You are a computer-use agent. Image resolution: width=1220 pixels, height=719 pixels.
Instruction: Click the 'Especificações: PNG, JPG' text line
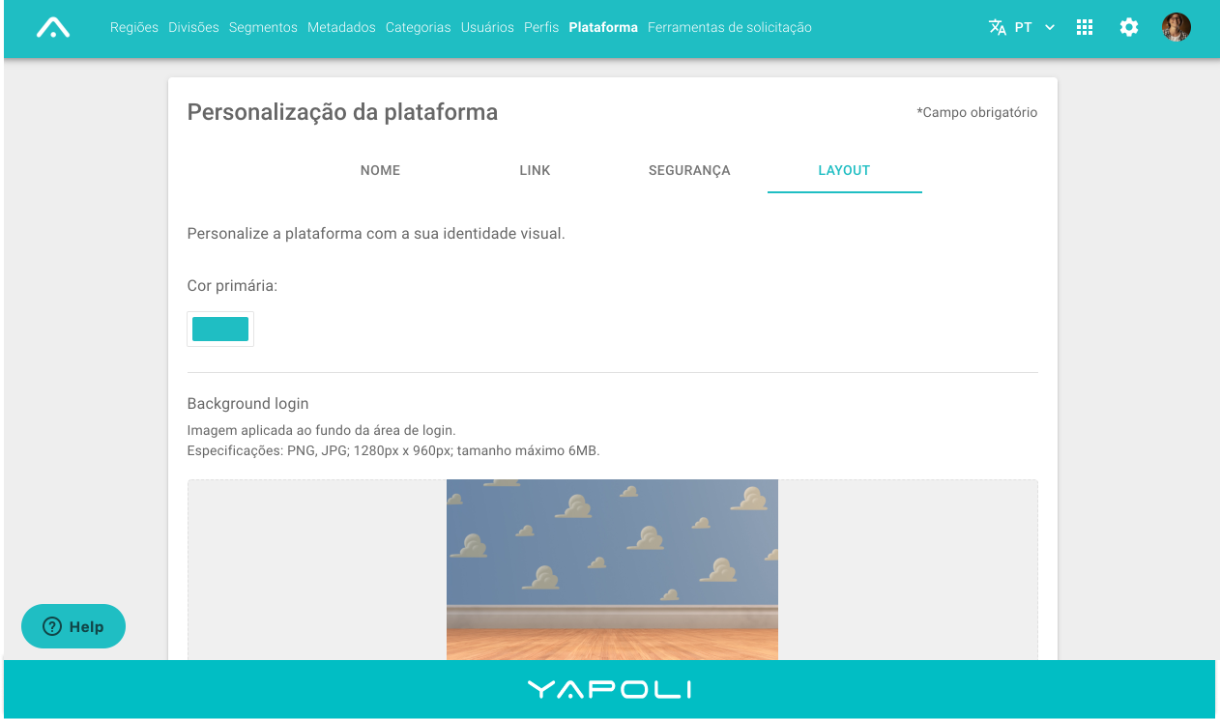[x=393, y=450]
